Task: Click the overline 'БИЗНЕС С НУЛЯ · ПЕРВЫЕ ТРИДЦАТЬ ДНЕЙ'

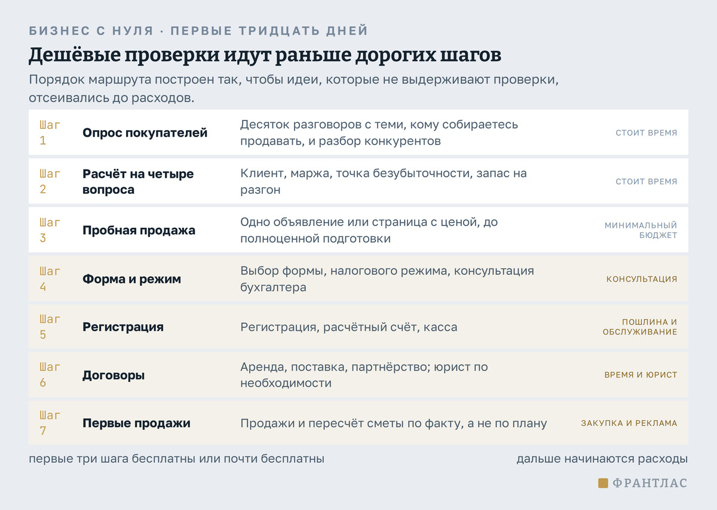Action: point(198,31)
